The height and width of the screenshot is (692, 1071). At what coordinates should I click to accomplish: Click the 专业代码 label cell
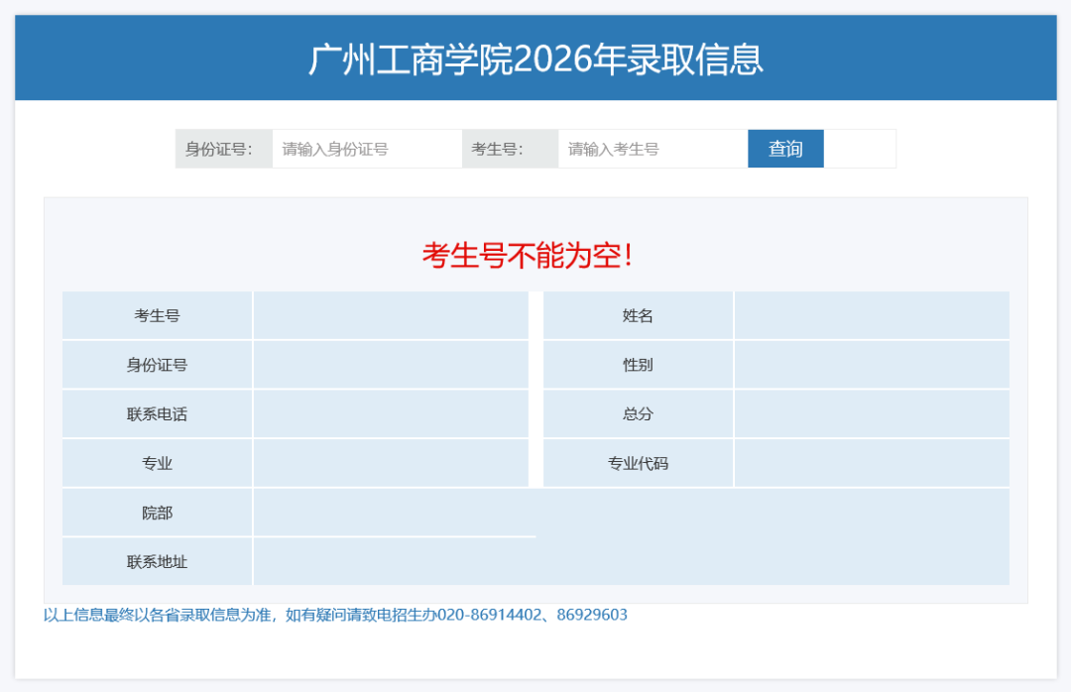638,462
